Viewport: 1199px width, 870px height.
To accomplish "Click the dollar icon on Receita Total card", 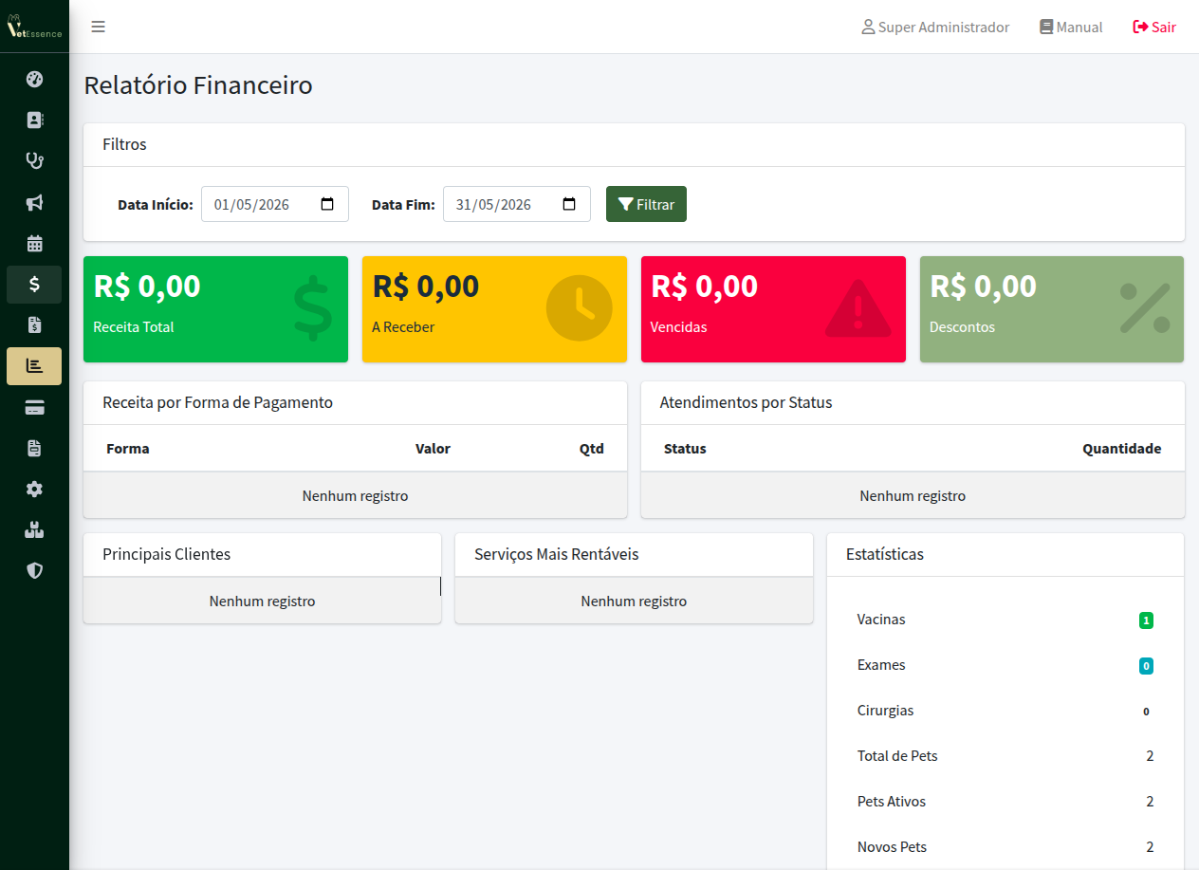I will click(x=312, y=308).
